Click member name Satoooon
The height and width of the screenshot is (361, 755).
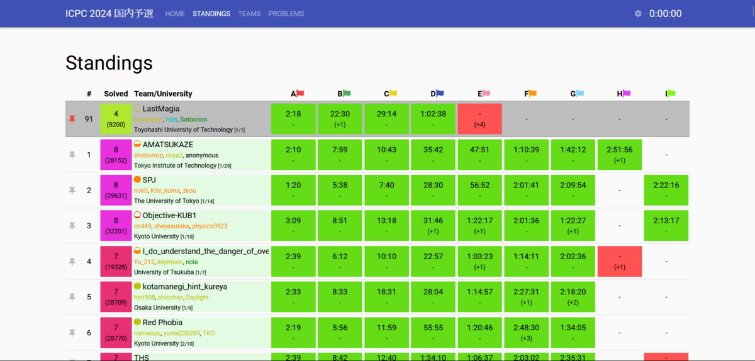194,119
